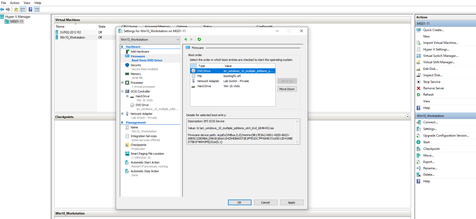This screenshot has width=476, height=219.
Task: Select MG01-11 server in left tree
Action: pos(16,22)
